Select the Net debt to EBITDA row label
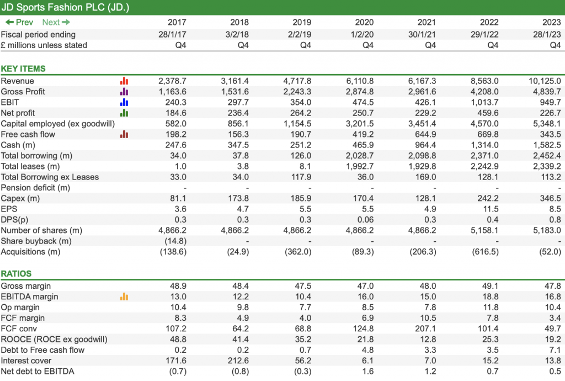The image size is (565, 381). 38,372
